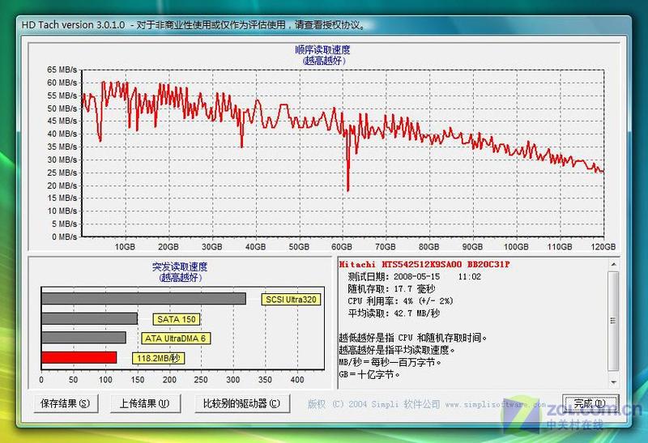The image size is (648, 443).
Task: Click the 60GB axis label
Action: (342, 247)
